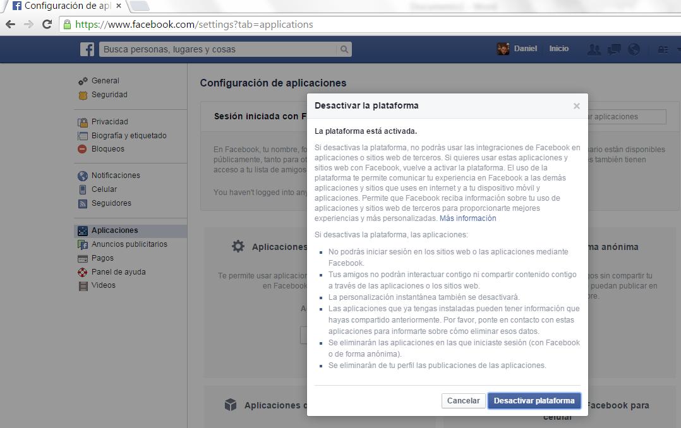Screen dimensions: 681x428
Task: Click Daniel's profile picture thumbnail
Action: click(x=503, y=49)
